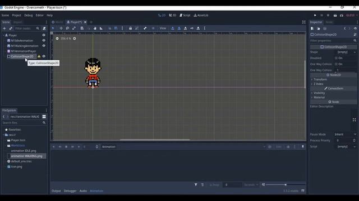The image size is (359, 201).
Task: Toggle FileSystem split view mode icon
Action: tap(44, 117)
